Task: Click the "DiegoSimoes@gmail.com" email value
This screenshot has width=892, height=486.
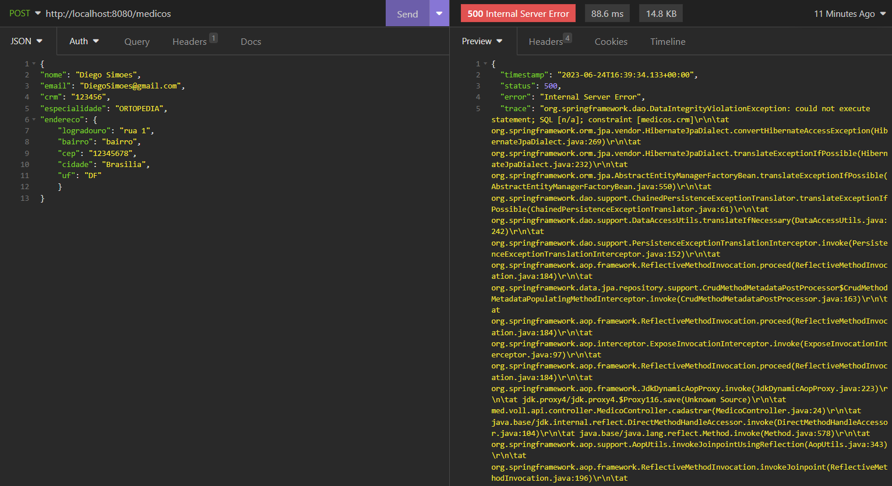Action: (131, 86)
